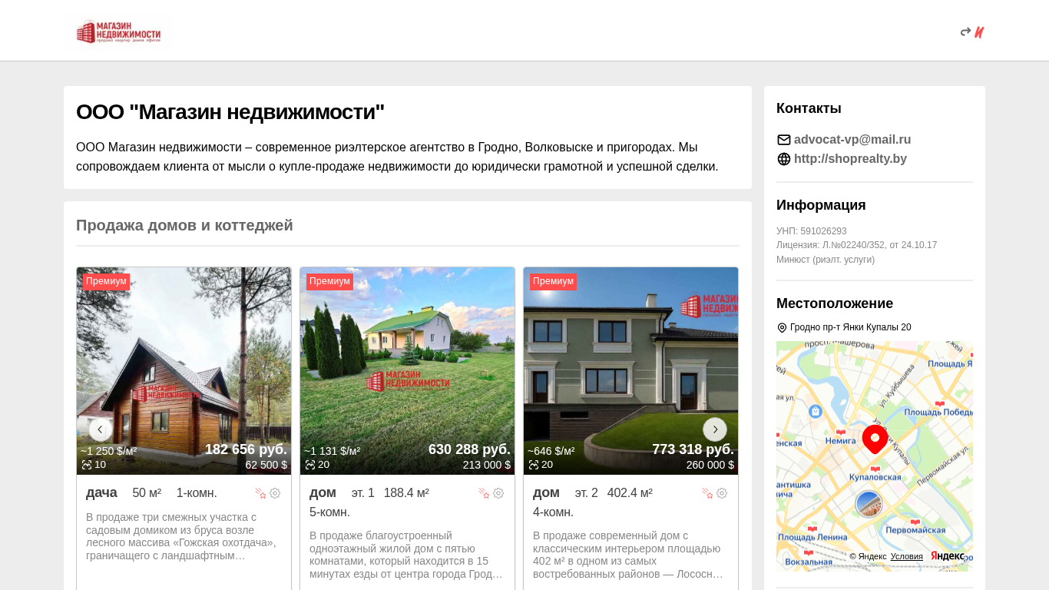The image size is (1049, 590).
Task: Click photo count icon on 630 288 руб. card
Action: (310, 465)
